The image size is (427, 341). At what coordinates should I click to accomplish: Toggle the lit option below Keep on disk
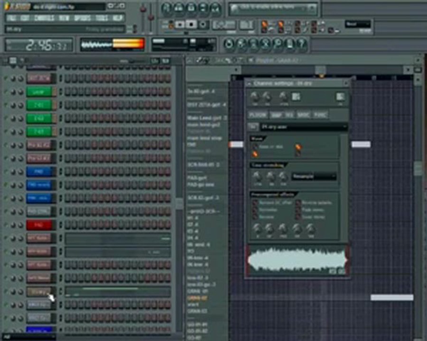click(x=255, y=154)
